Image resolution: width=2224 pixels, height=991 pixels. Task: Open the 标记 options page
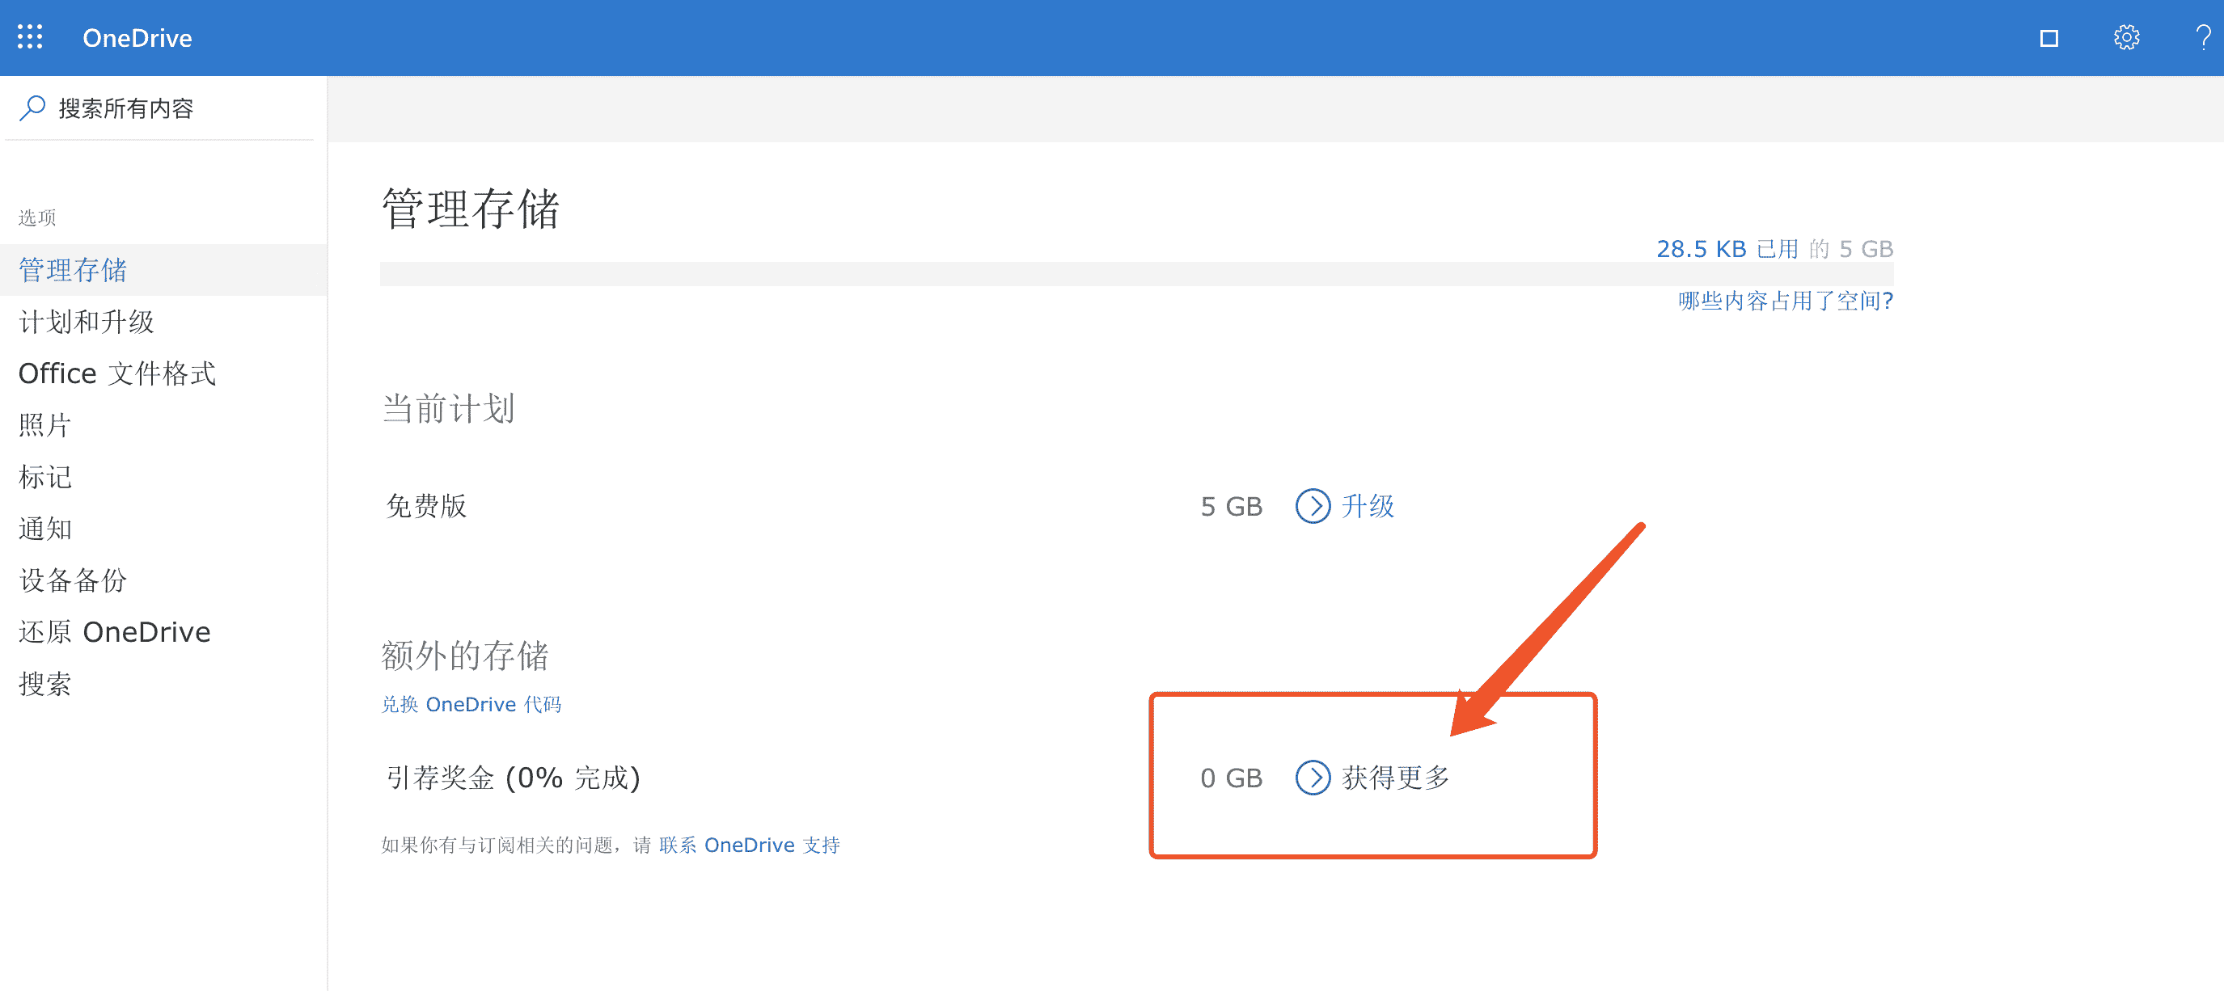45,478
